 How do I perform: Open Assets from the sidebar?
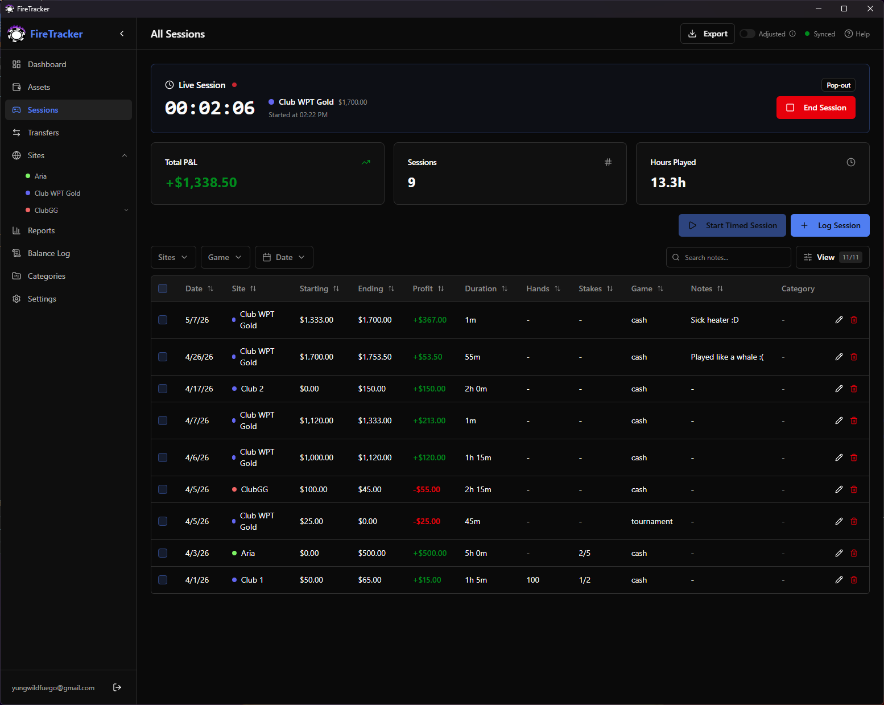pos(68,87)
